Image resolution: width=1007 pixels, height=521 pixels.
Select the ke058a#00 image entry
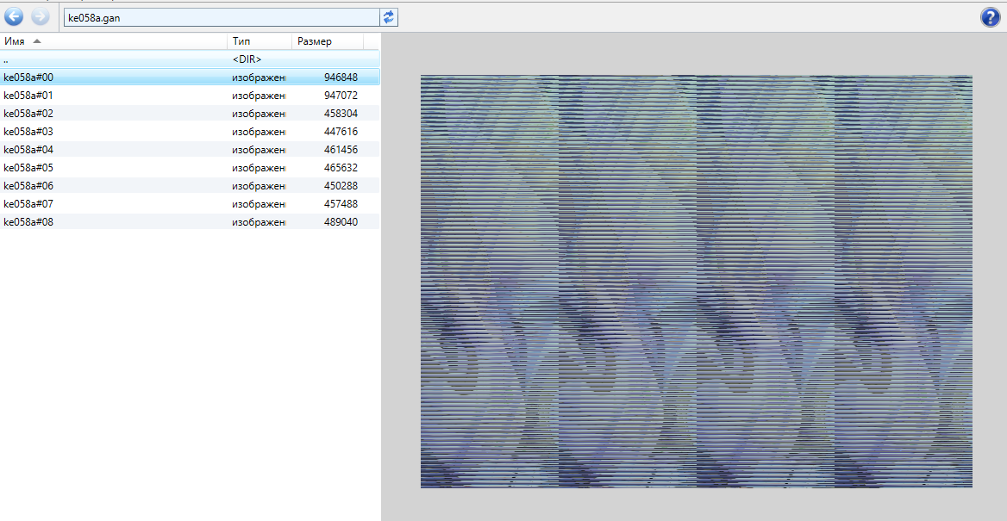coord(86,77)
